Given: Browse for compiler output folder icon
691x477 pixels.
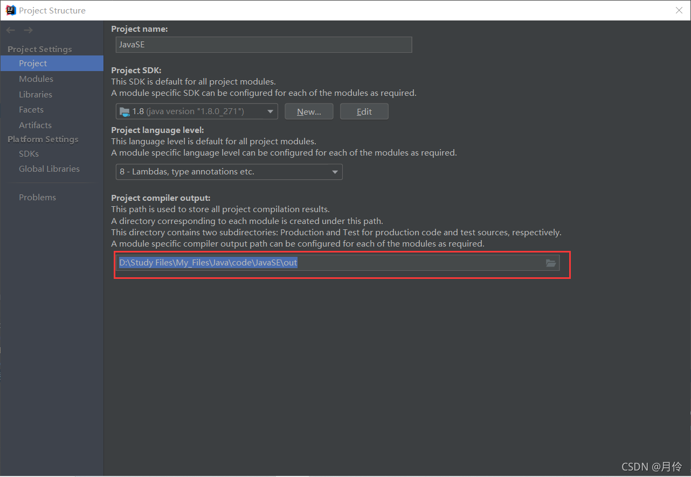Looking at the screenshot, I should tap(551, 263).
